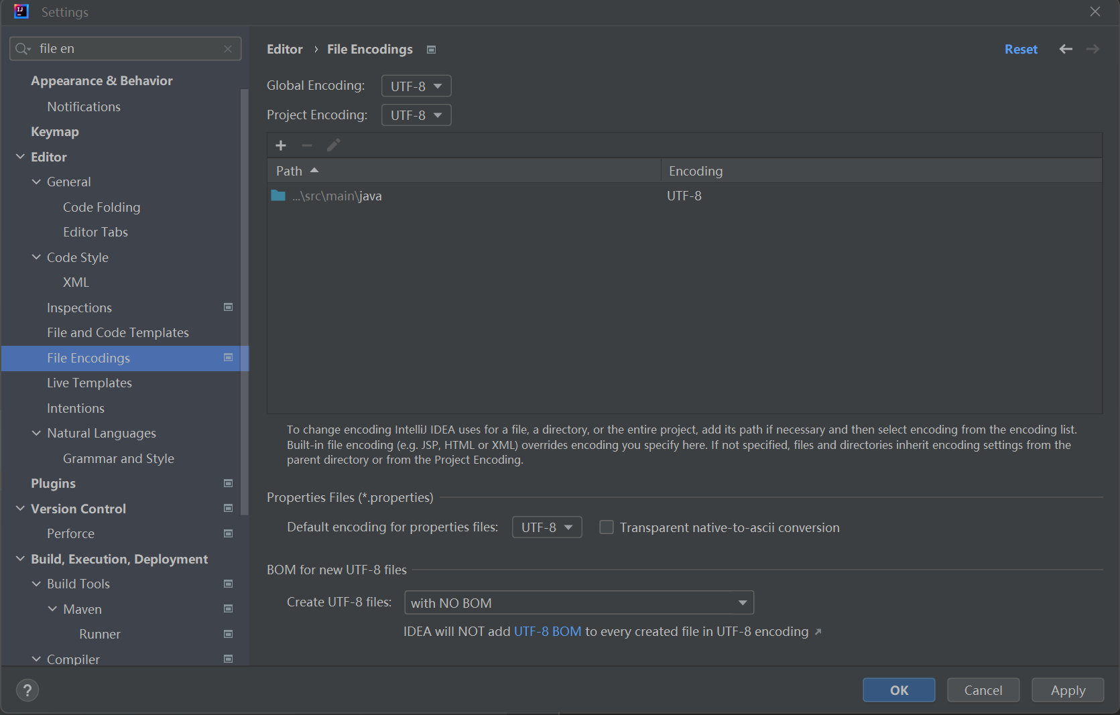The height and width of the screenshot is (715, 1120).
Task: Click UTF-8 encoding cell of java path
Action: point(684,196)
